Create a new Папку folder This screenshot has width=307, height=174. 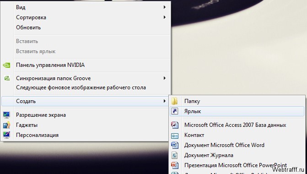pos(237,101)
